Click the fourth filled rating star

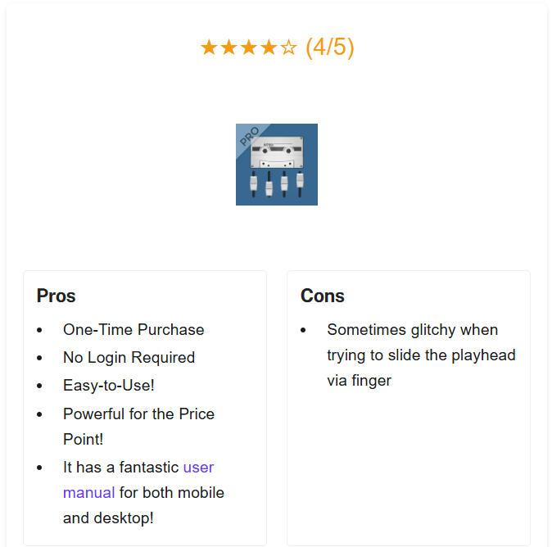click(x=268, y=48)
